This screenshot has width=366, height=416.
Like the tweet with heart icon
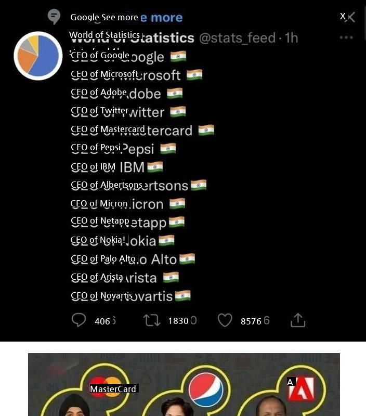click(225, 320)
